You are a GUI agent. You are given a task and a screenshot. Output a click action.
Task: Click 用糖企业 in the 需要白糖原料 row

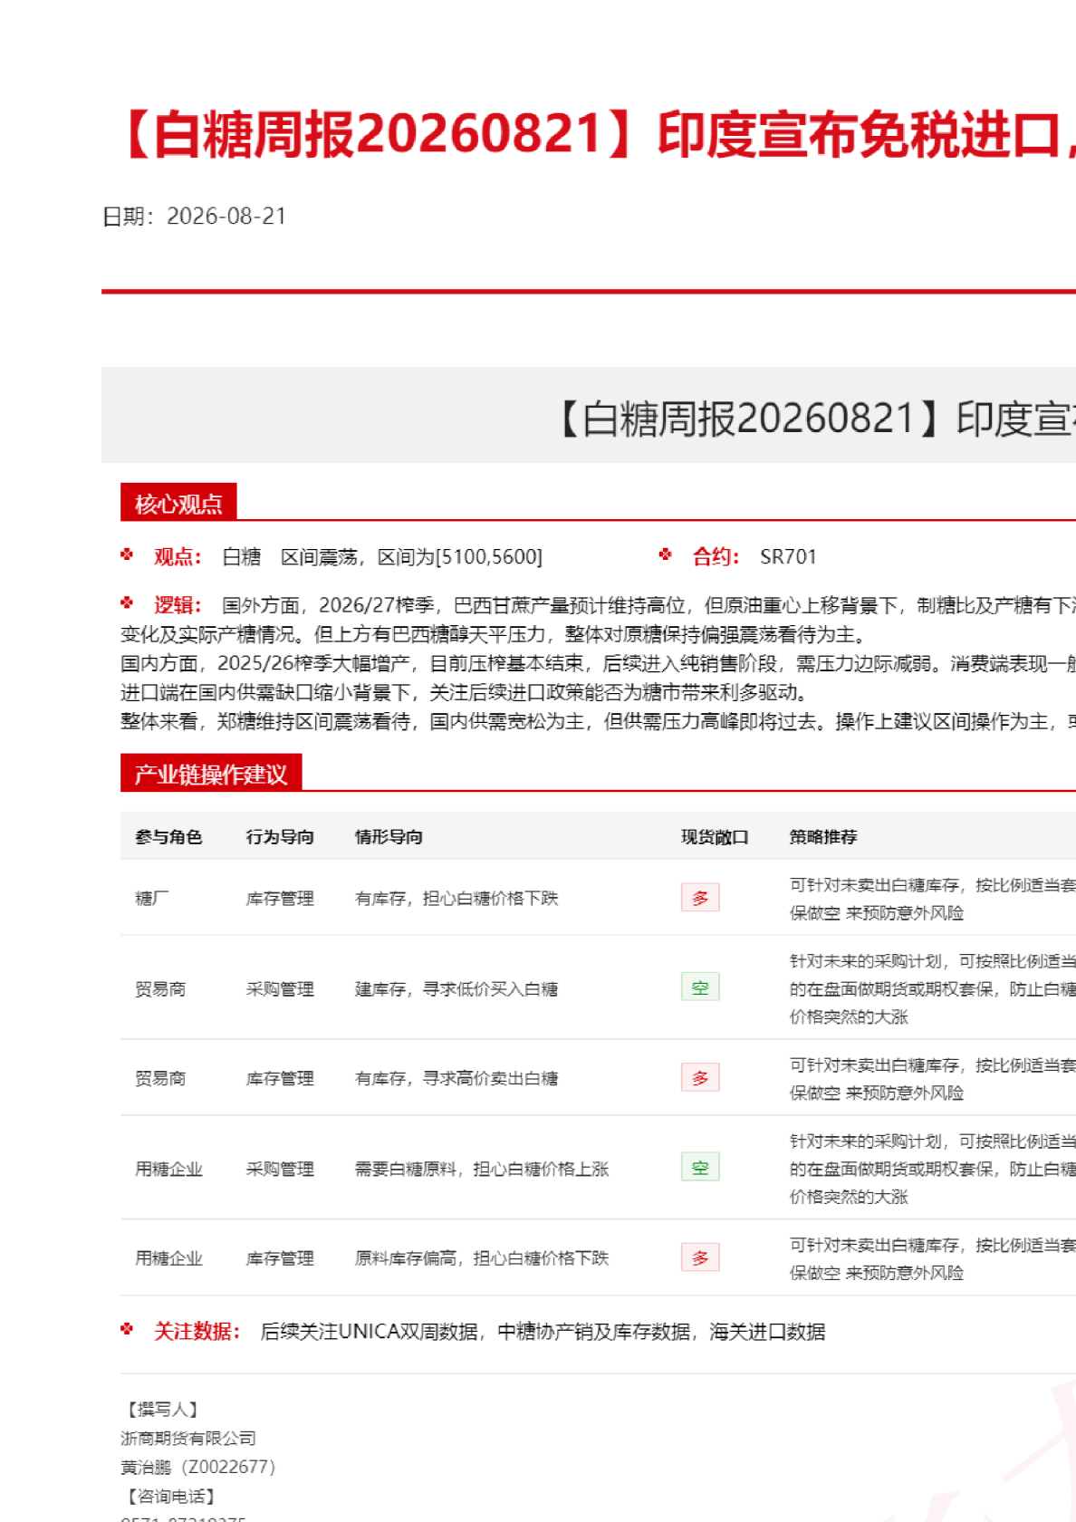point(168,1169)
